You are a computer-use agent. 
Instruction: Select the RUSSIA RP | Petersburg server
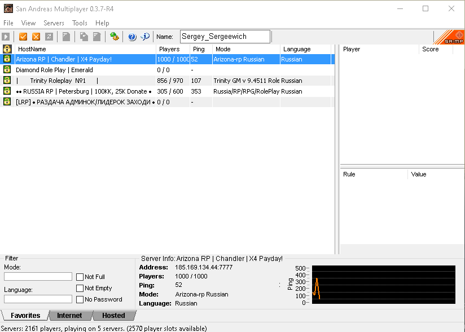tap(167, 91)
